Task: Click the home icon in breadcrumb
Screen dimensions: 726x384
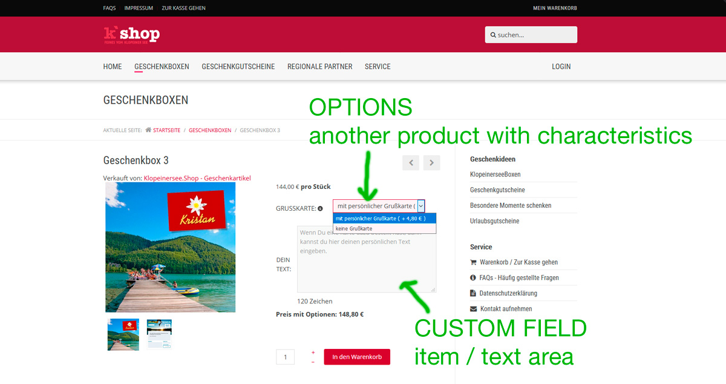Action: pos(148,130)
